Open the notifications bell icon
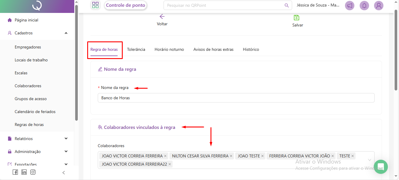Image resolution: width=399 pixels, height=180 pixels. (364, 6)
